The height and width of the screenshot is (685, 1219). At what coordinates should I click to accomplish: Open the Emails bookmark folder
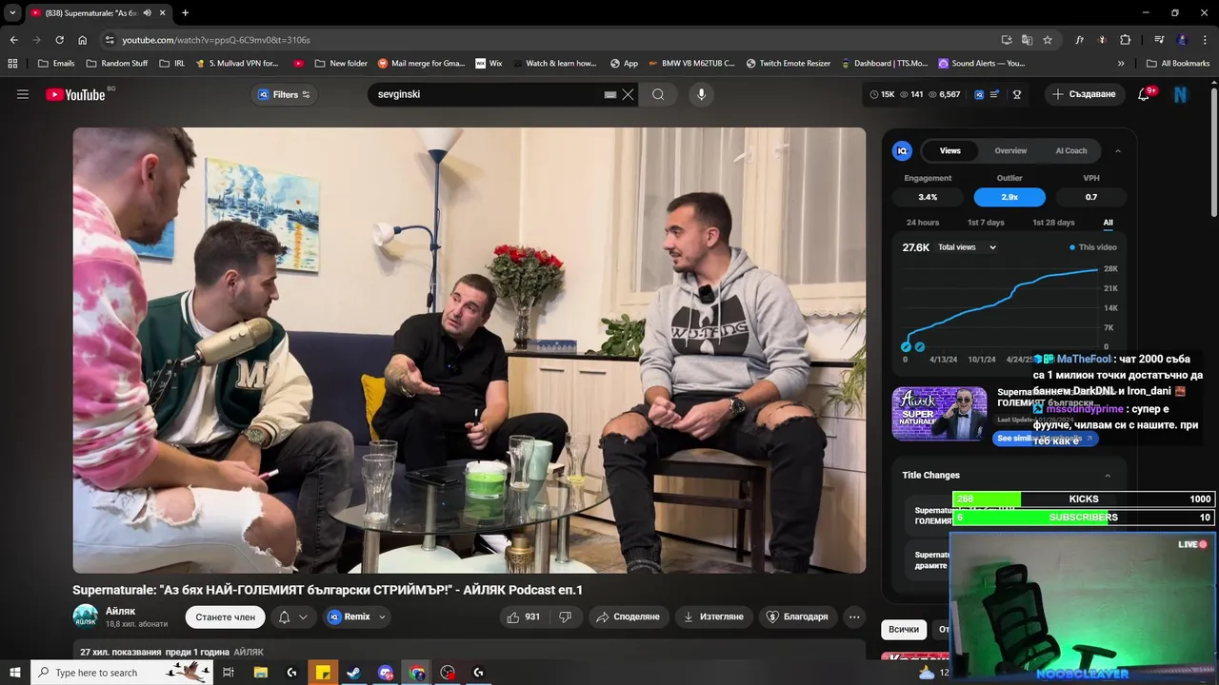[56, 64]
